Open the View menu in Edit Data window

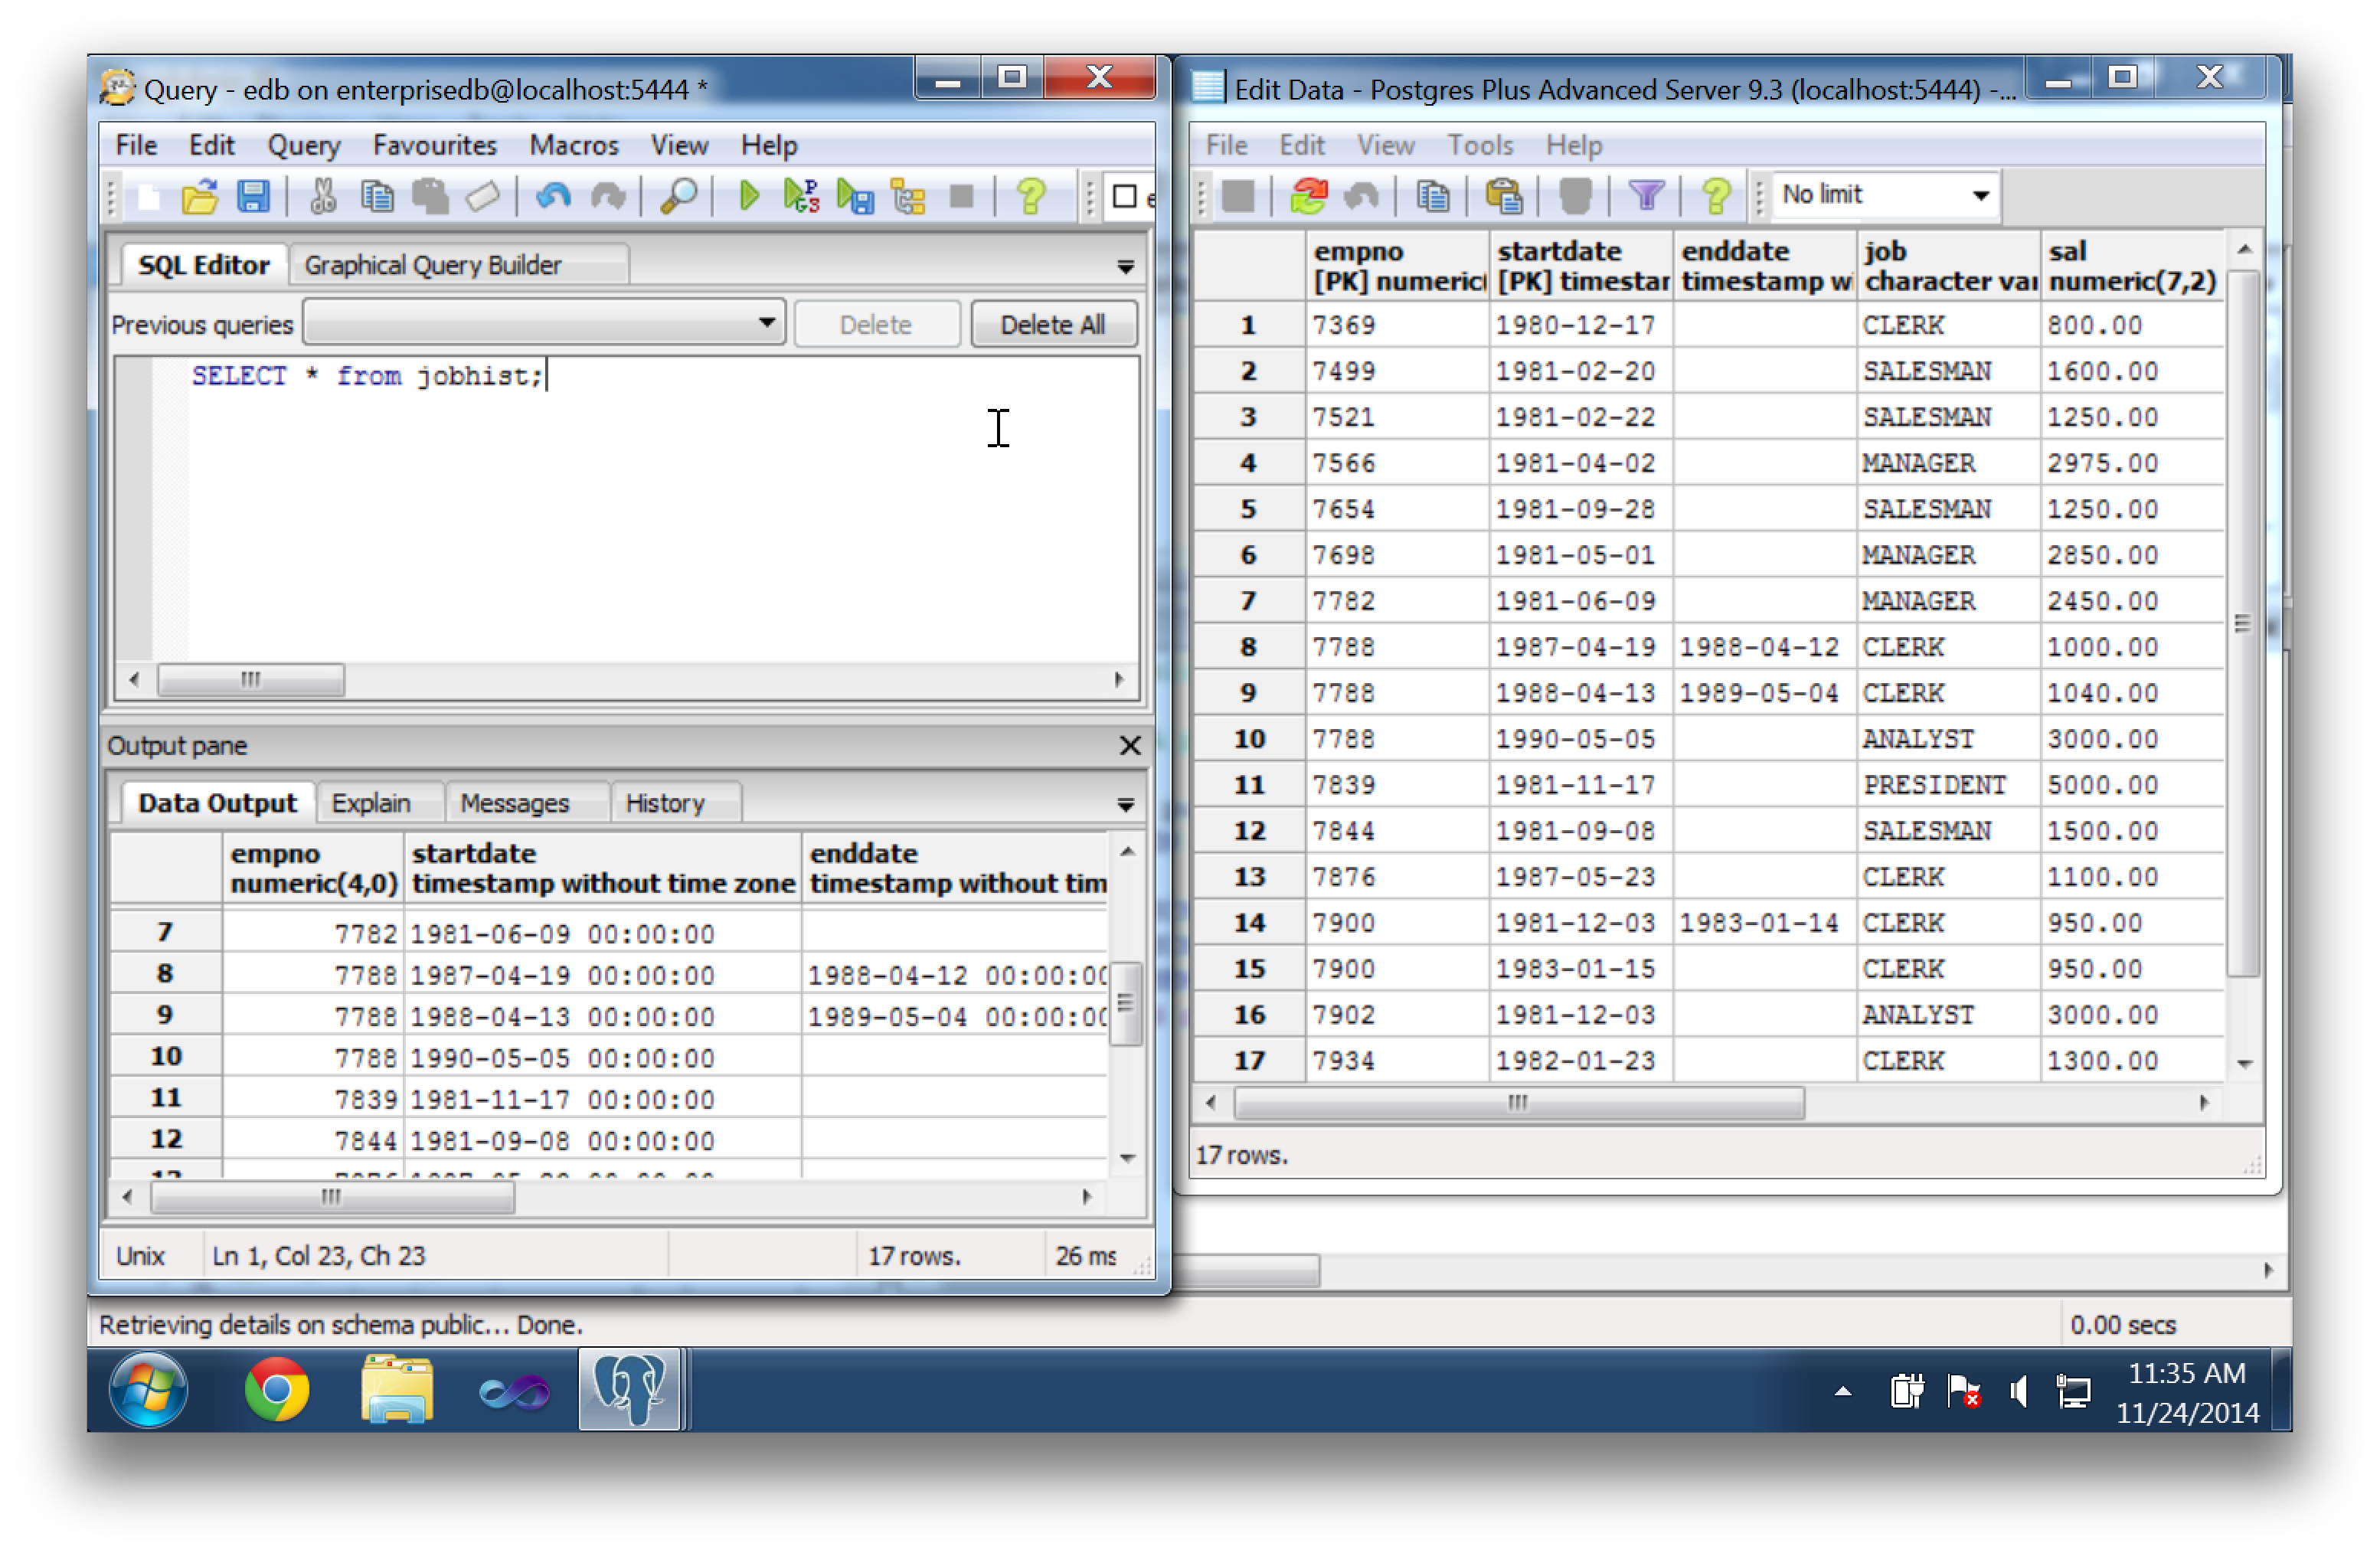pyautogui.click(x=1385, y=146)
